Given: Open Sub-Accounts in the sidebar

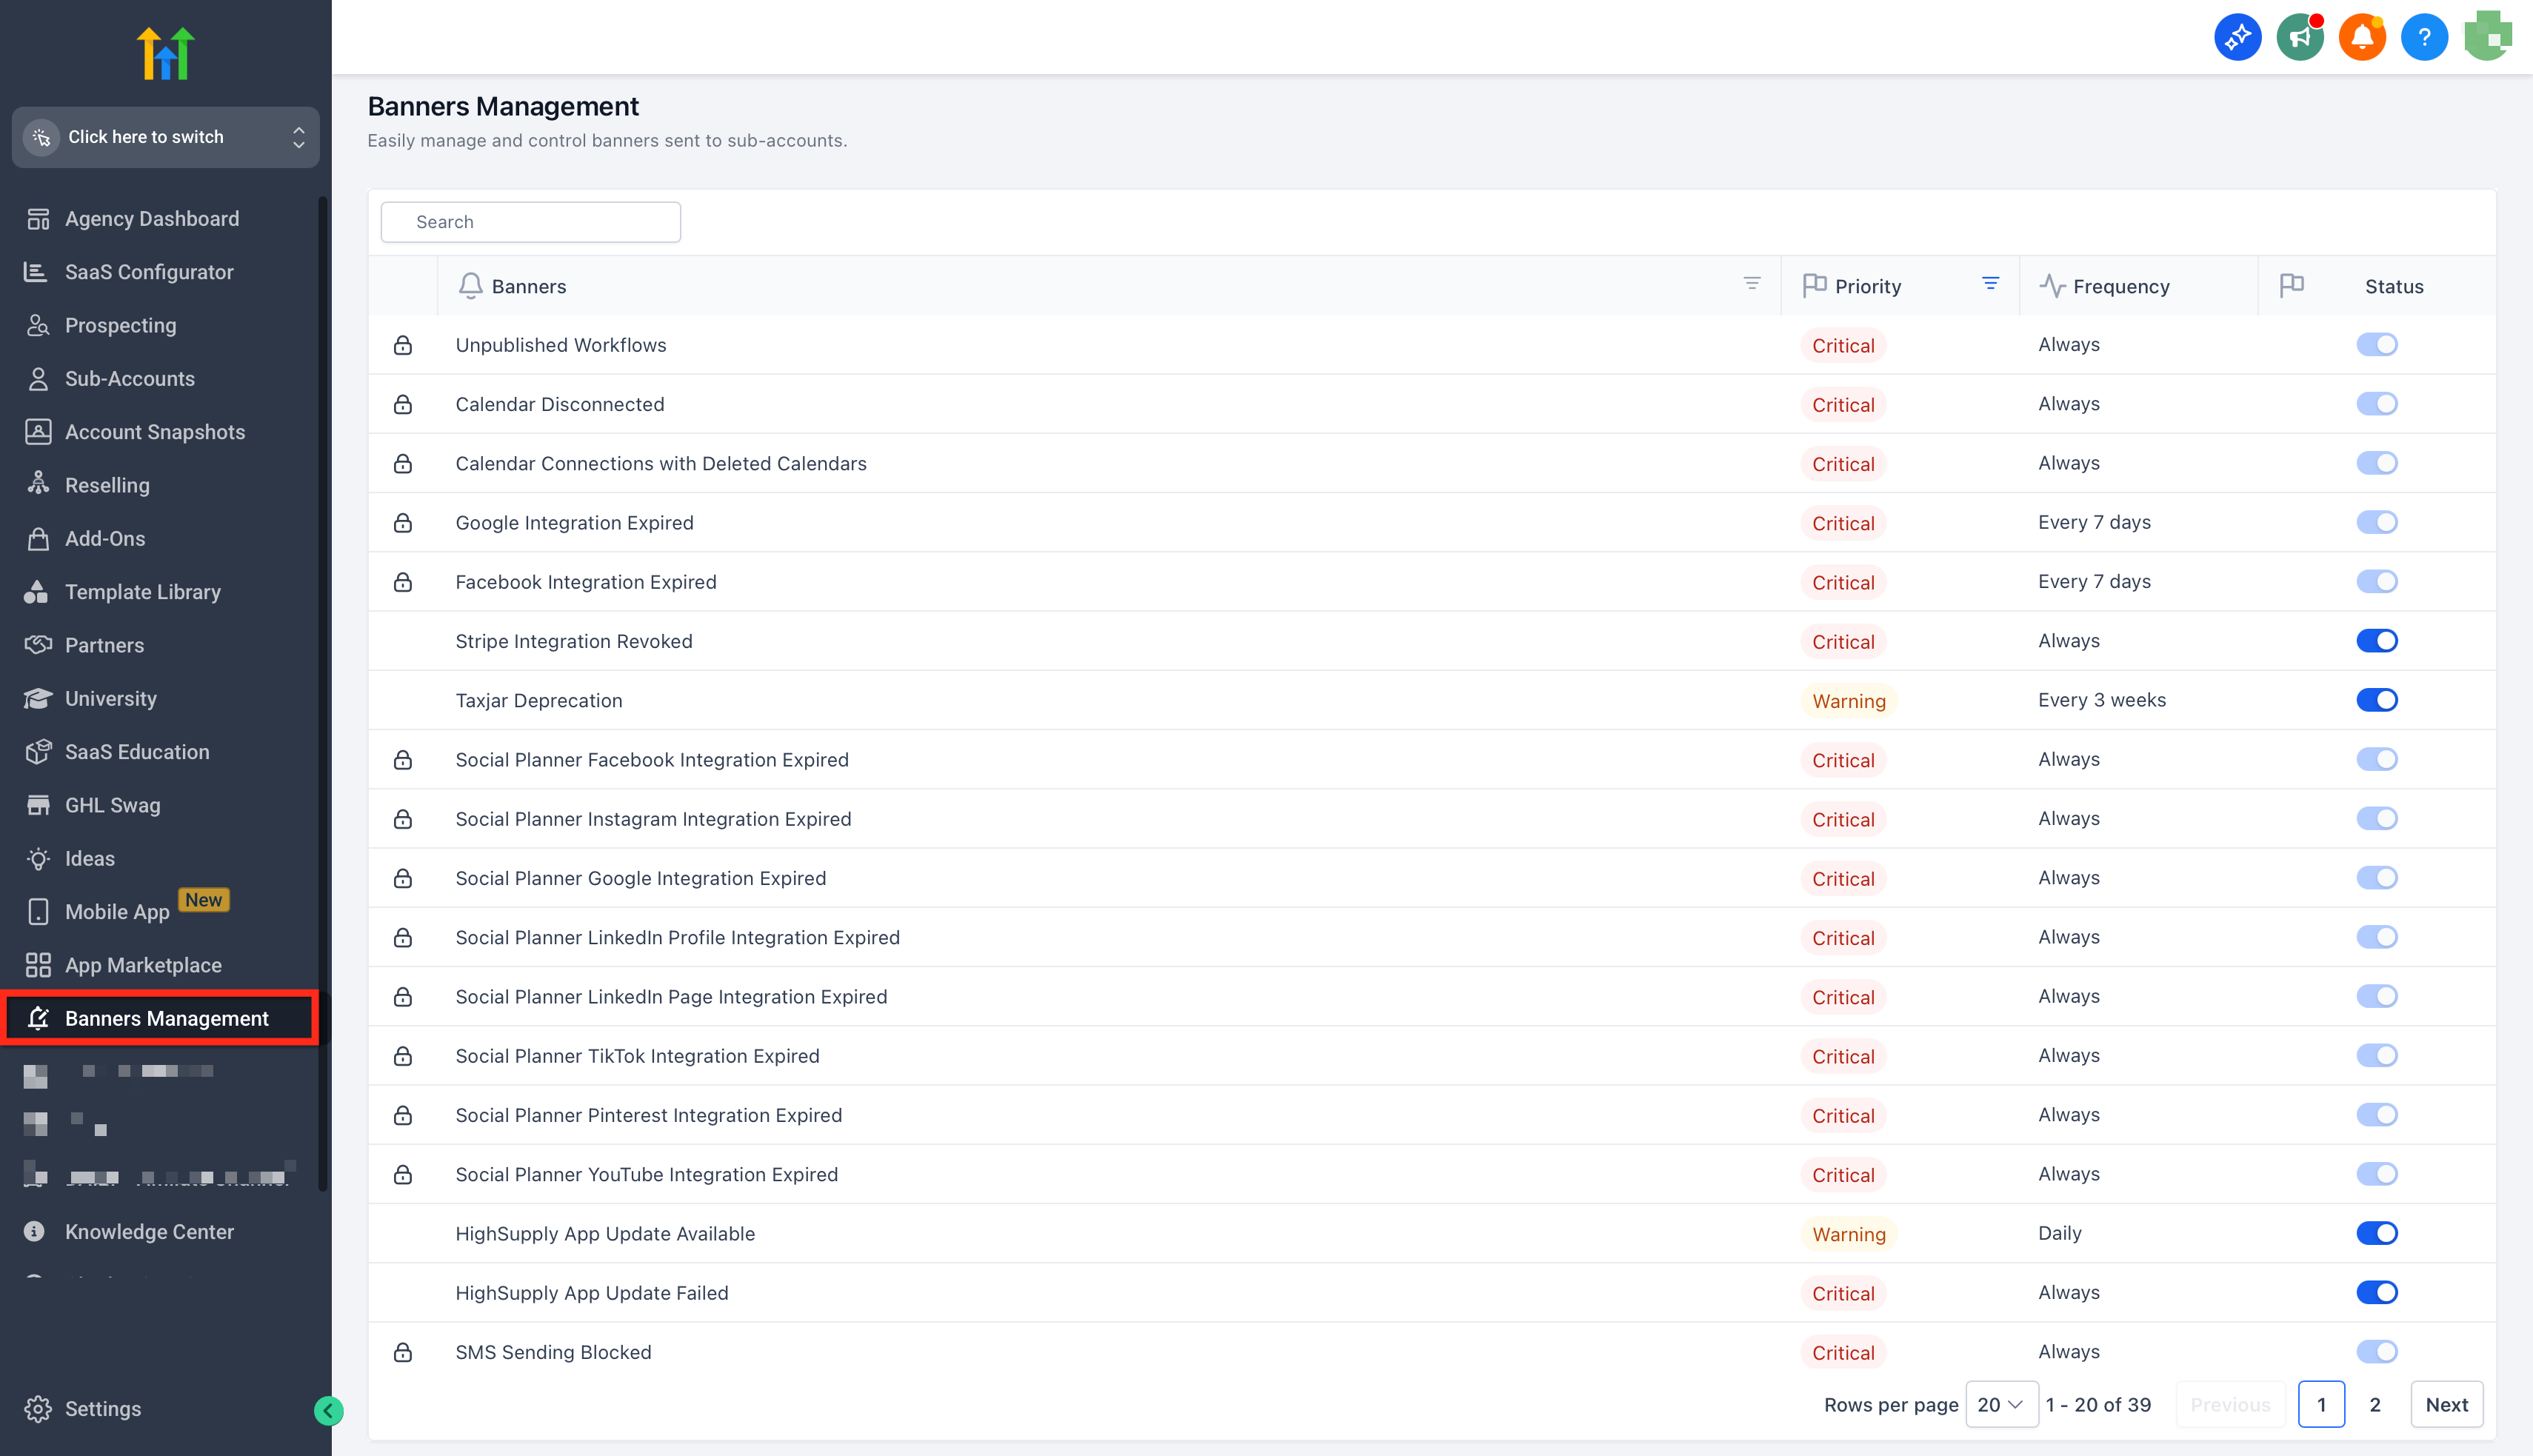Looking at the screenshot, I should pyautogui.click(x=130, y=379).
